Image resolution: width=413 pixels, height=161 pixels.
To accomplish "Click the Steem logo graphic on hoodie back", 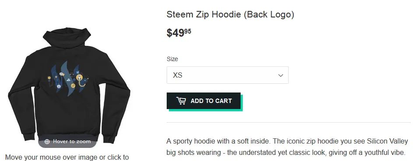I will pos(68,78).
